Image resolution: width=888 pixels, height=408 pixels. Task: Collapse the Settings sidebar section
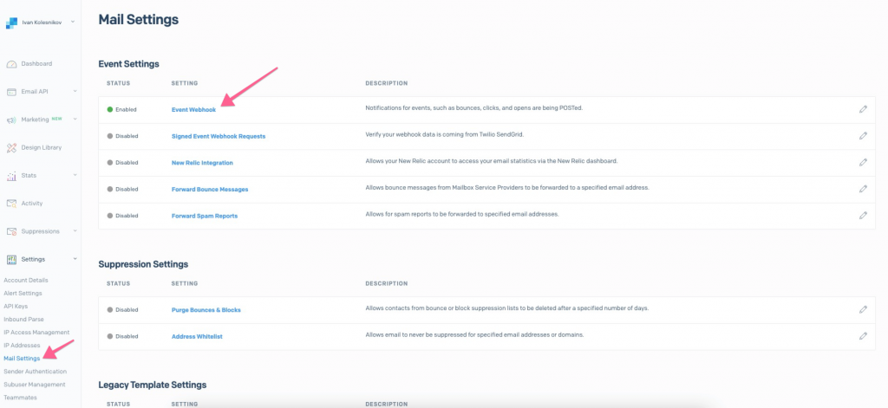click(75, 259)
